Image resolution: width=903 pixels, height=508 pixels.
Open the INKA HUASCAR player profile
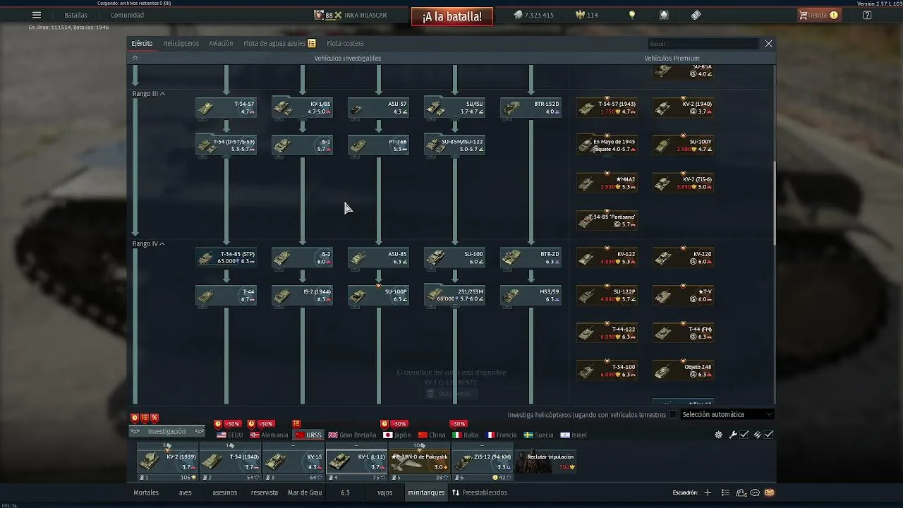(x=365, y=15)
